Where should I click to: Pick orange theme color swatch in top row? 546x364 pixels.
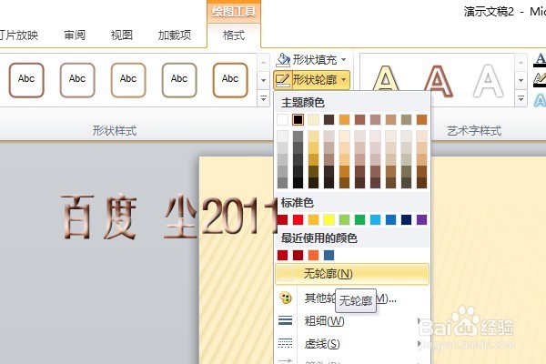point(344,119)
